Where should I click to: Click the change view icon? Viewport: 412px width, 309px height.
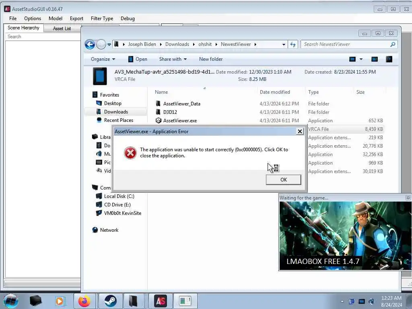(352, 59)
